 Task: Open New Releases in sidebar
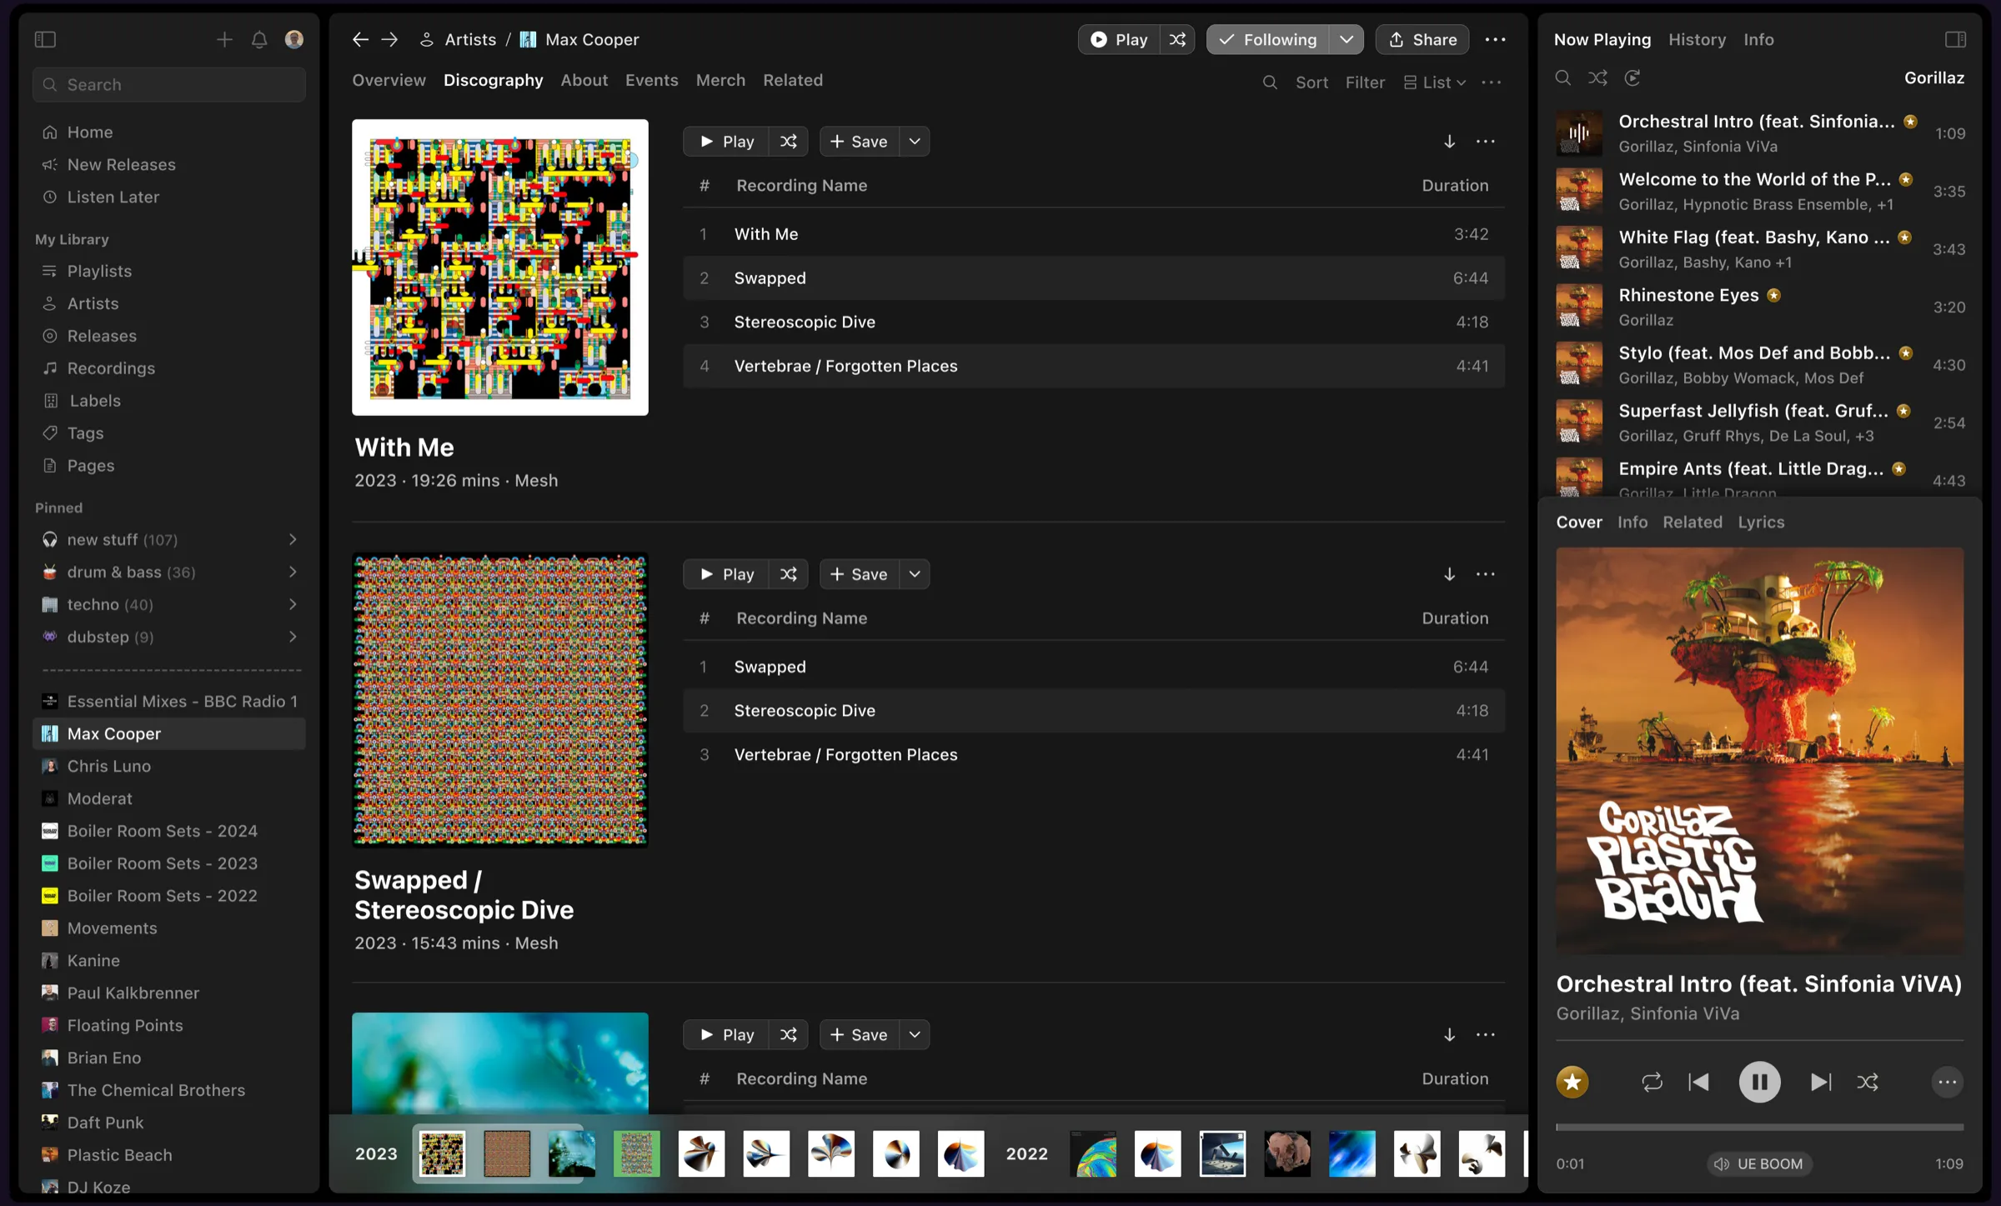[x=122, y=164]
